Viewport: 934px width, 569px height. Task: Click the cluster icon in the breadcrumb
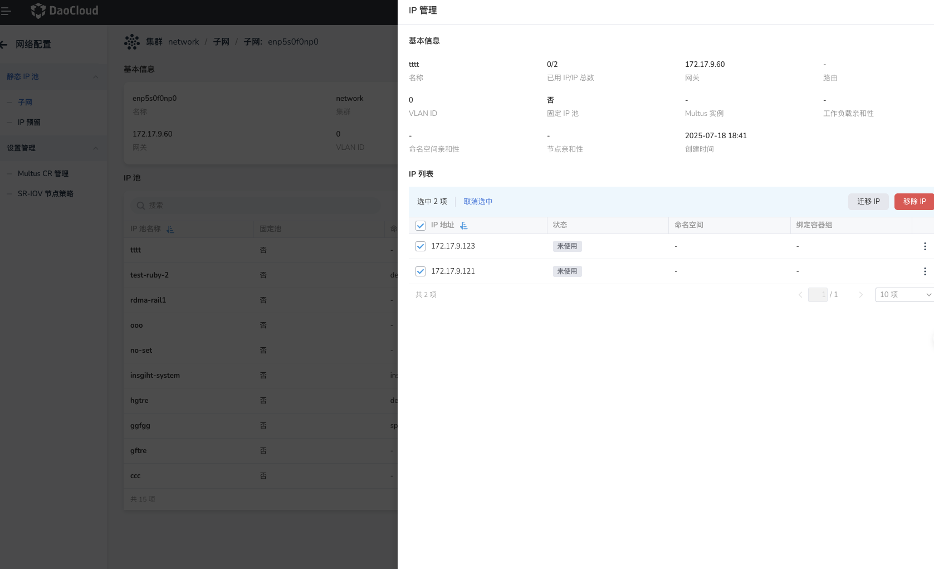pyautogui.click(x=132, y=41)
